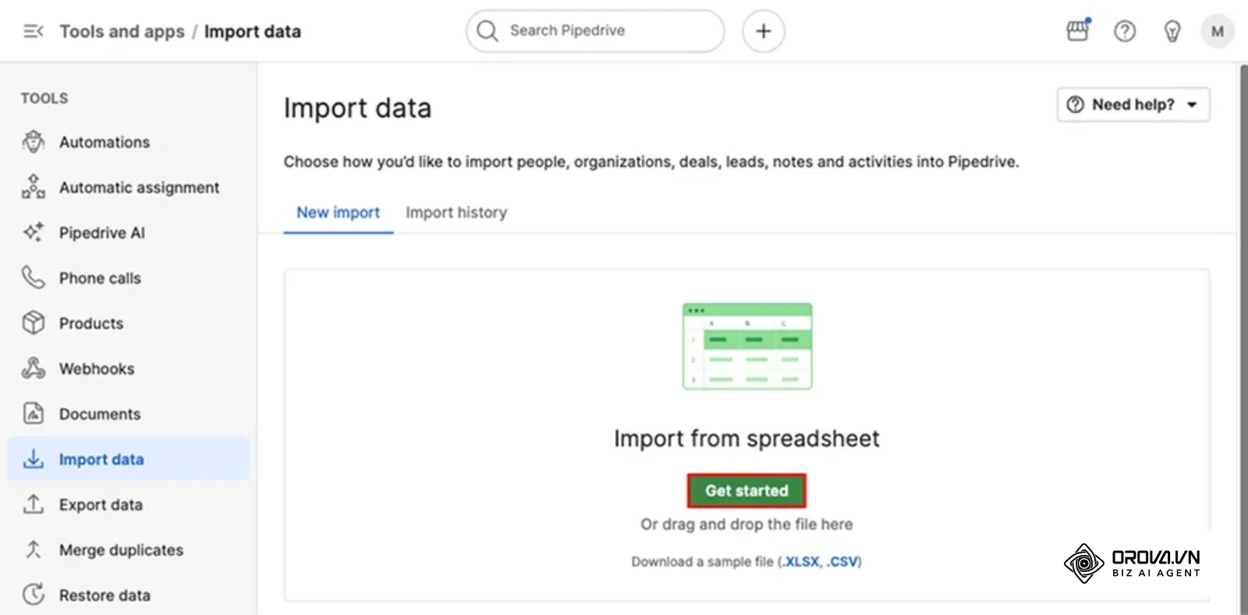1248x615 pixels.
Task: Click the Import data download icon
Action: 34,459
